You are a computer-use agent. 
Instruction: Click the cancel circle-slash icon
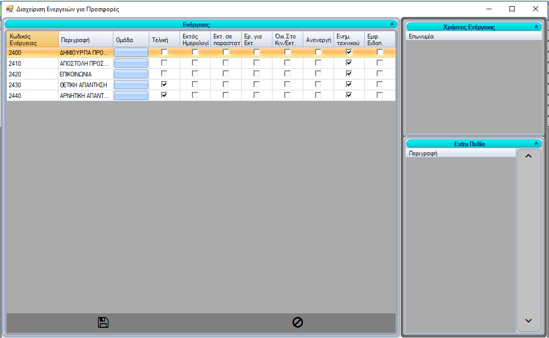(298, 323)
